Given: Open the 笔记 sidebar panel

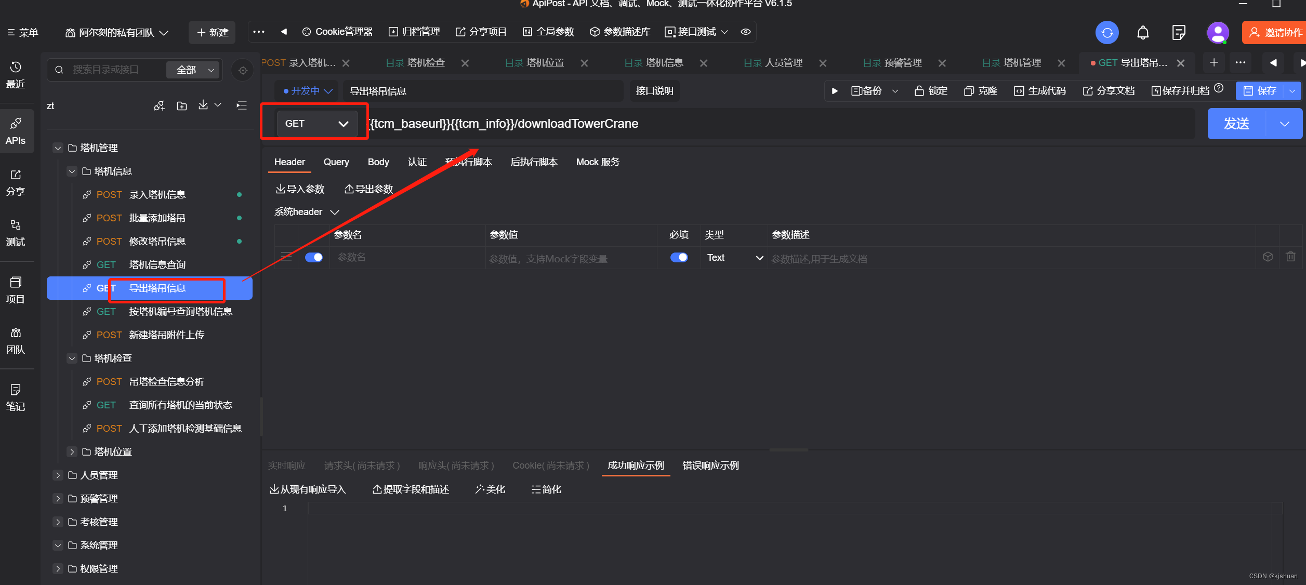Looking at the screenshot, I should coord(16,397).
